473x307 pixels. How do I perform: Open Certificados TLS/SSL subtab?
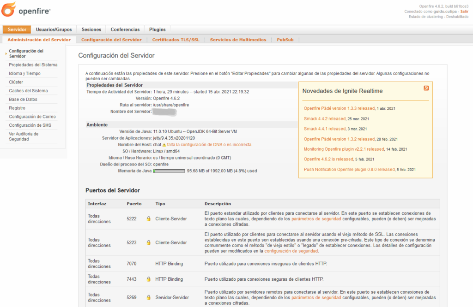[176, 40]
